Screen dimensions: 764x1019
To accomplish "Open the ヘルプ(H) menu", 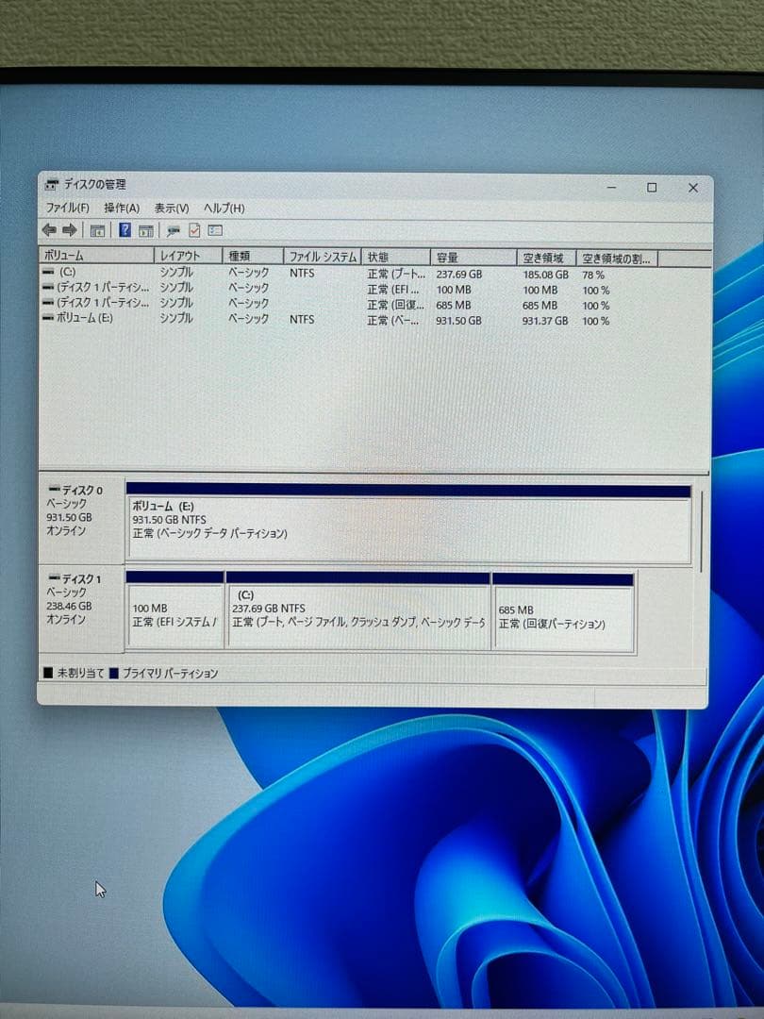I will click(224, 208).
